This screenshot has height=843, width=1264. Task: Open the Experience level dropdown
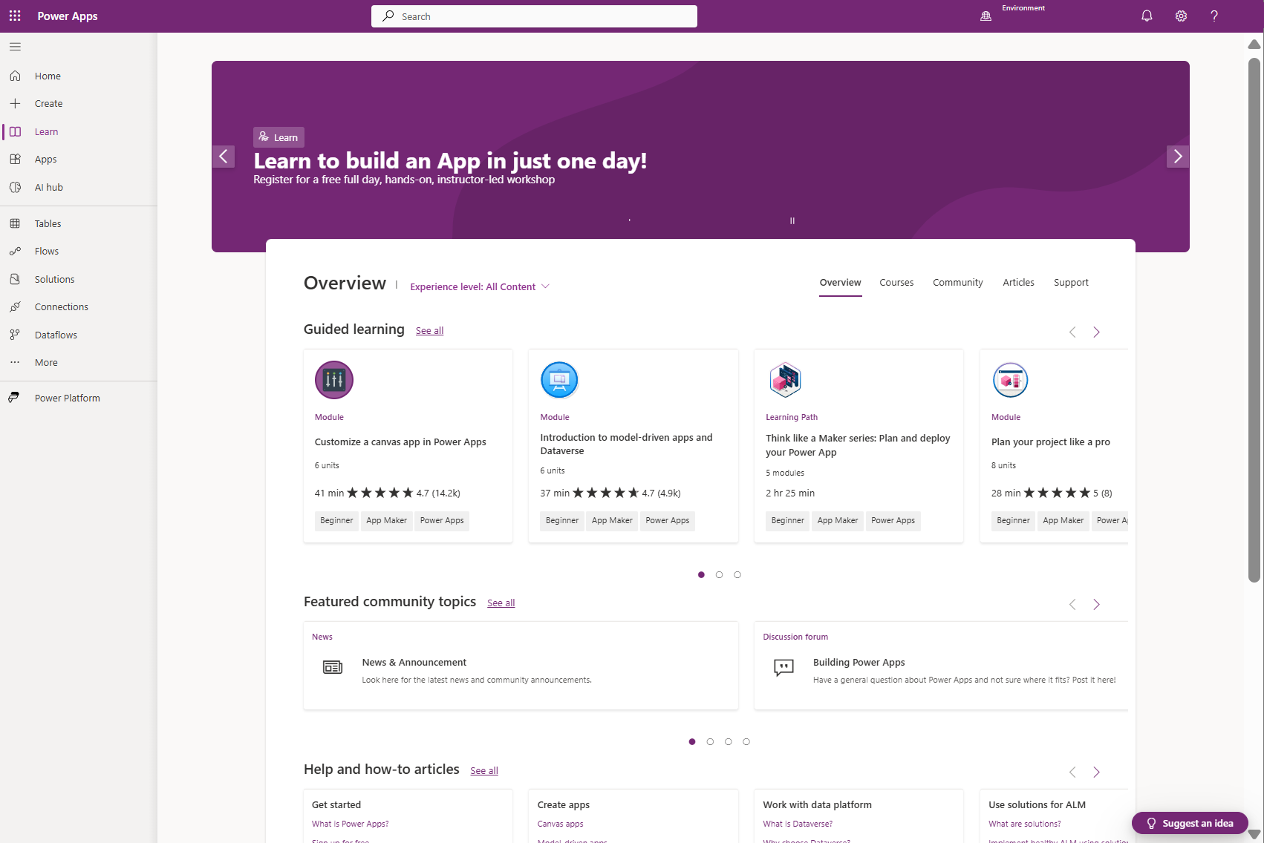tap(479, 286)
